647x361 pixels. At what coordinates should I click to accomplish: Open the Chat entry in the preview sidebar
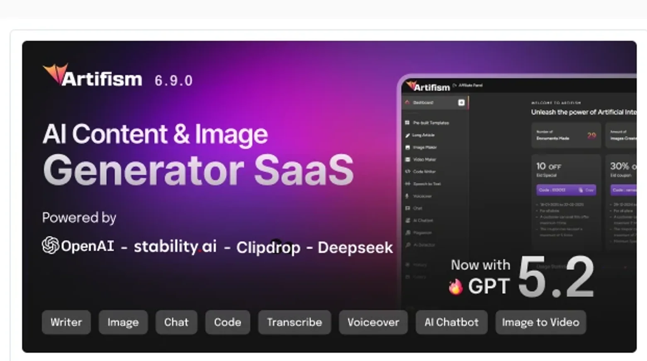(x=418, y=208)
